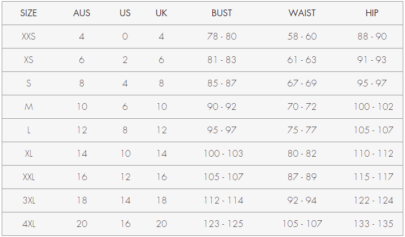Select the BUST column header

pos(222,13)
